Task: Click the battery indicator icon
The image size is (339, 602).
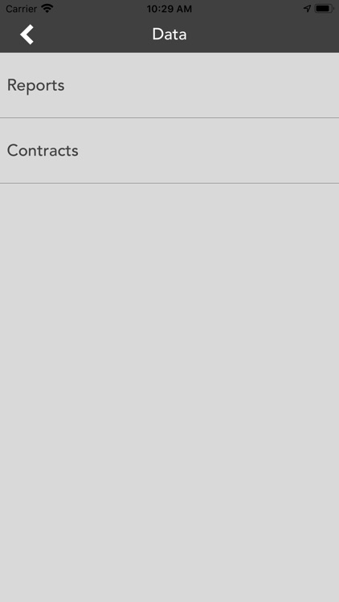Action: pos(324,9)
